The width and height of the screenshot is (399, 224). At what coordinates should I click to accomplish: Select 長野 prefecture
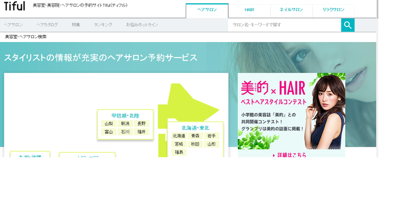click(141, 124)
